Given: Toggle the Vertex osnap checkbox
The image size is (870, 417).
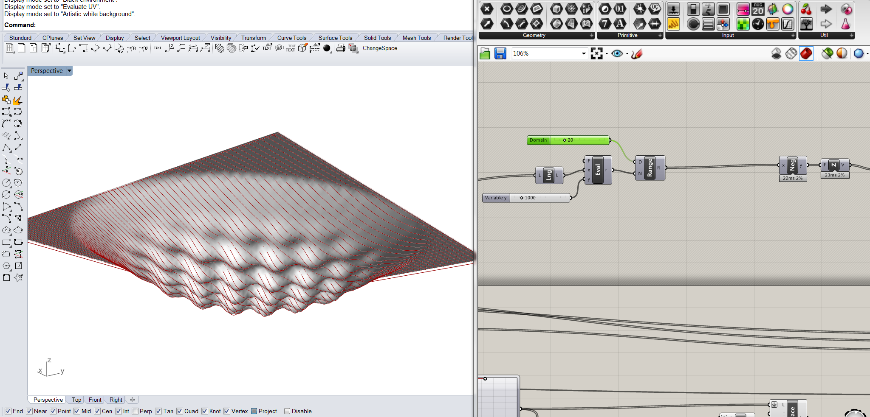Looking at the screenshot, I should click(227, 411).
